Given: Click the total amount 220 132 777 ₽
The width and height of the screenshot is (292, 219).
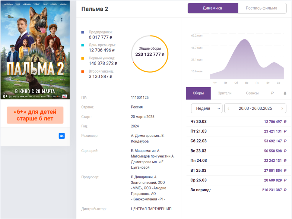Looking at the screenshot, I should tap(150, 55).
